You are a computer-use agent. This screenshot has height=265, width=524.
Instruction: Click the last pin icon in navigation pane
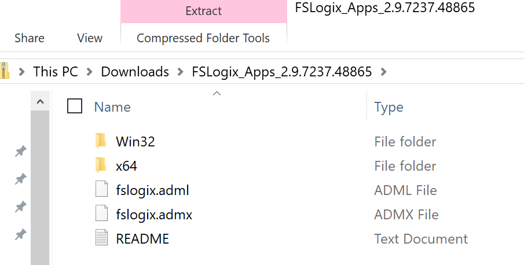tap(20, 235)
